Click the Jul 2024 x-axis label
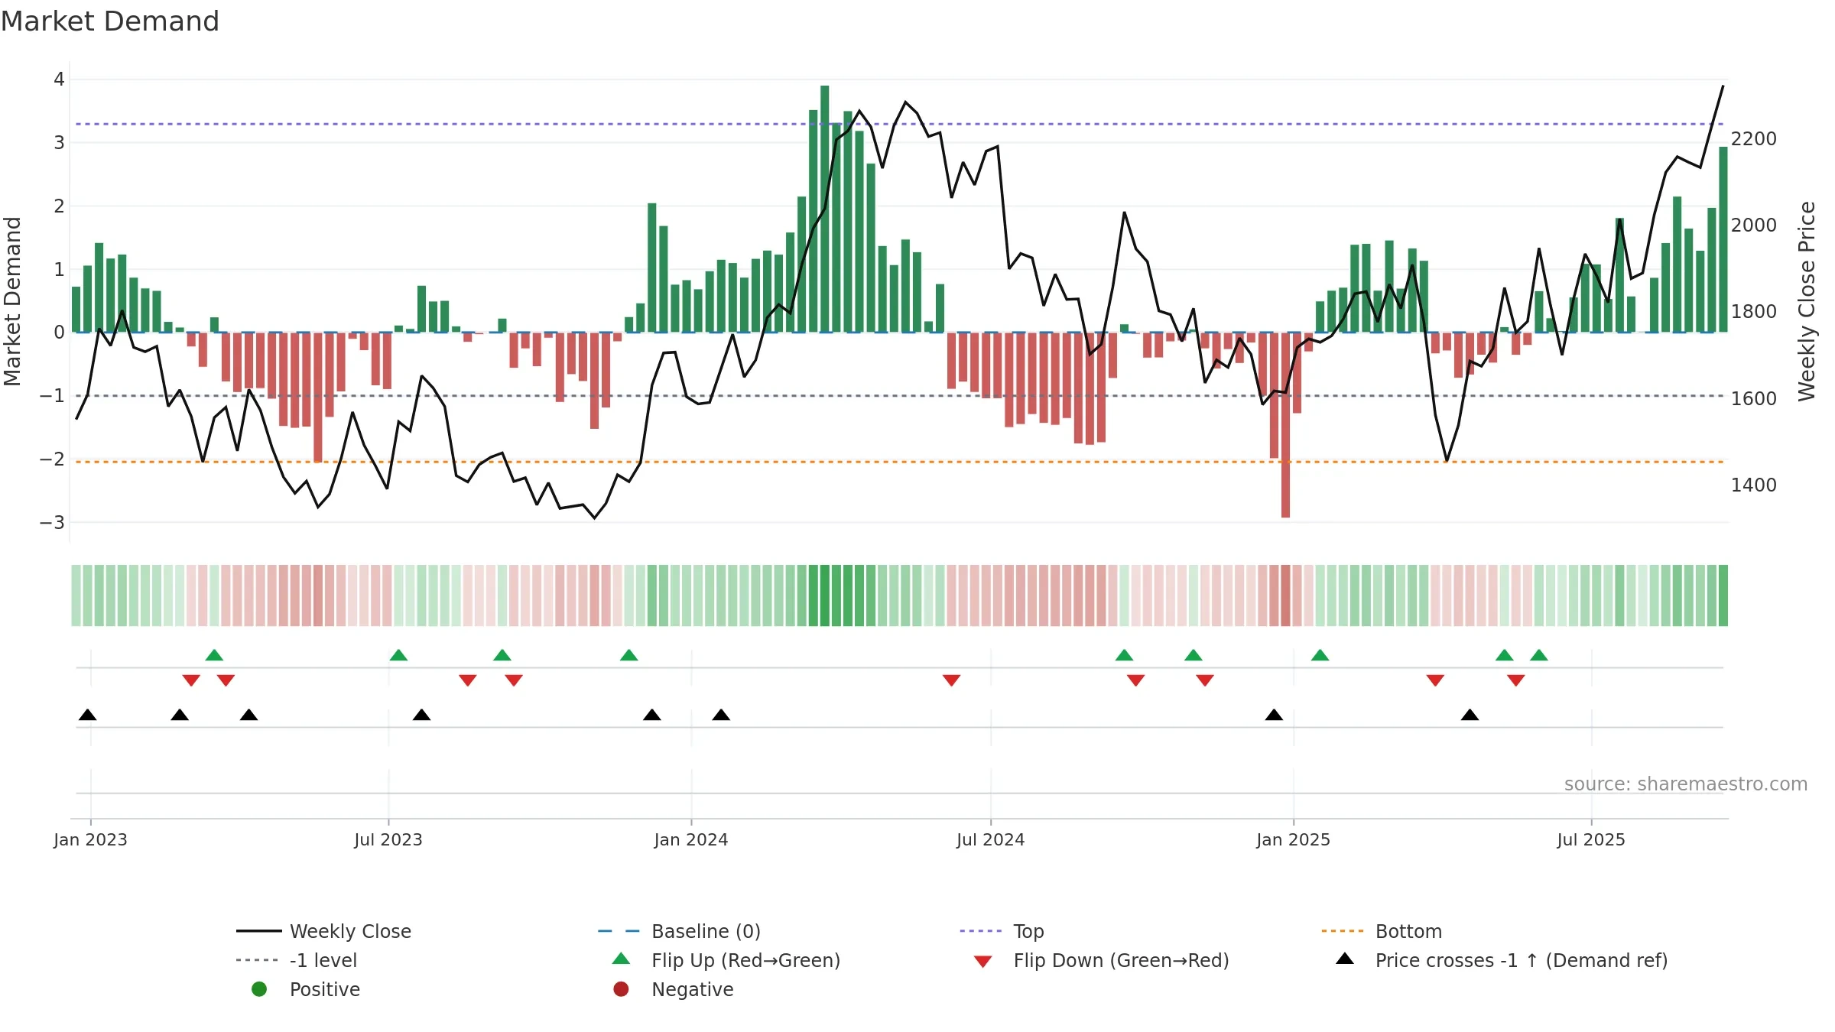 point(990,839)
